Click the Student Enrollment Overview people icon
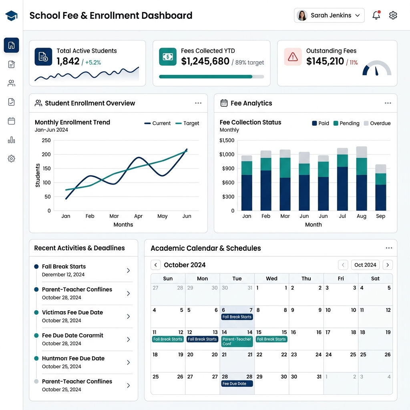 [38, 103]
